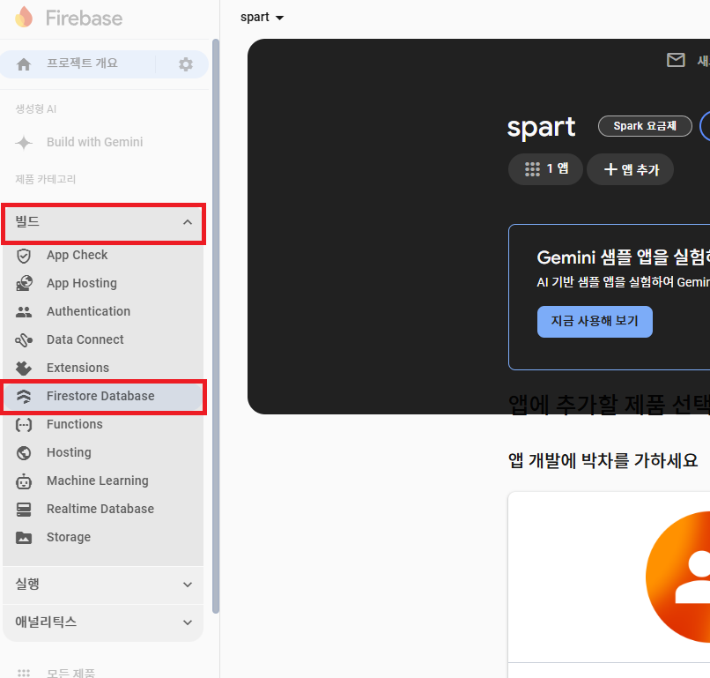Screen dimensions: 710x678
Task: Click the 지금 사용해 보기 button
Action: click(595, 322)
